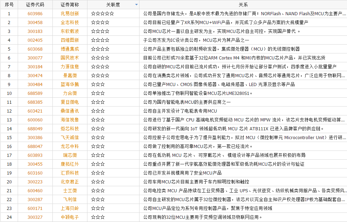Open stock name 四维图新
Viewport: 347px width, 222px height.
click(70, 40)
